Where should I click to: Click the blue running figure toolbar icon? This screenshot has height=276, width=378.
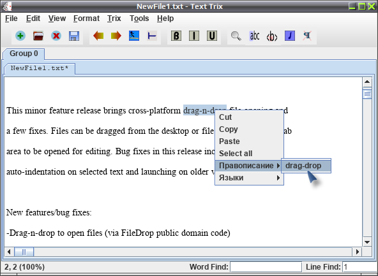pos(134,36)
